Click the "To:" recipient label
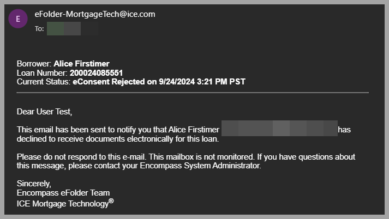This screenshot has width=389, height=219. tap(39, 28)
